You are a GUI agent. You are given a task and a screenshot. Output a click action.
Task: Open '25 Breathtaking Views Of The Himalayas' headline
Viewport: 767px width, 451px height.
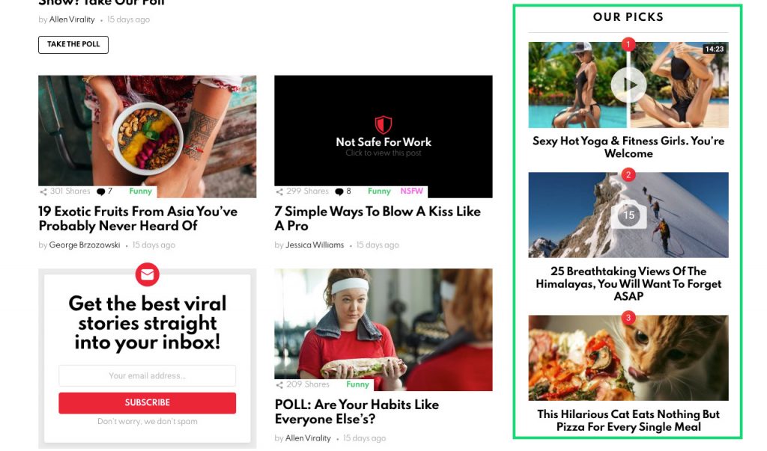[x=628, y=283]
